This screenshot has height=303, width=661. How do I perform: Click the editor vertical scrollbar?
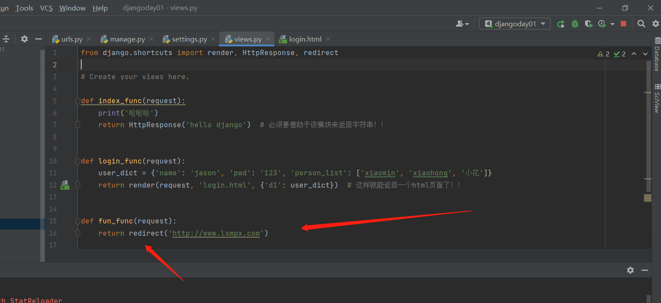click(x=649, y=127)
